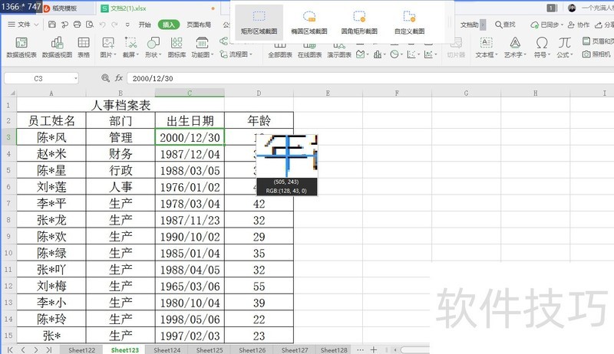The height and width of the screenshot is (354, 614).
Task: Insert a pivot table 数据透视表
Action: (x=21, y=48)
